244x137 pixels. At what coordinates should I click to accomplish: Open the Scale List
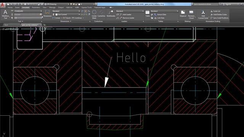tap(215, 11)
